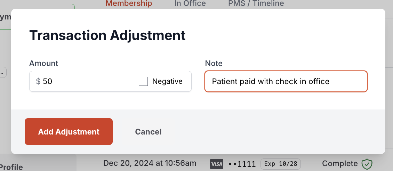Select the Dec 20, 2024 transaction date
This screenshot has width=393, height=171.
[x=150, y=163]
